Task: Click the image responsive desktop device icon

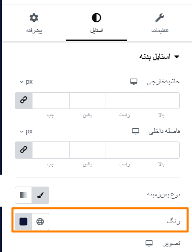Action: pos(149,243)
